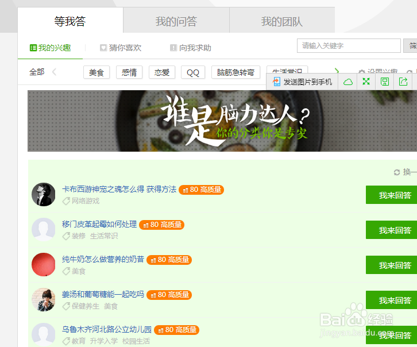Click the cloud icon in floating toolbar
The height and width of the screenshot is (347, 417).
(x=348, y=82)
